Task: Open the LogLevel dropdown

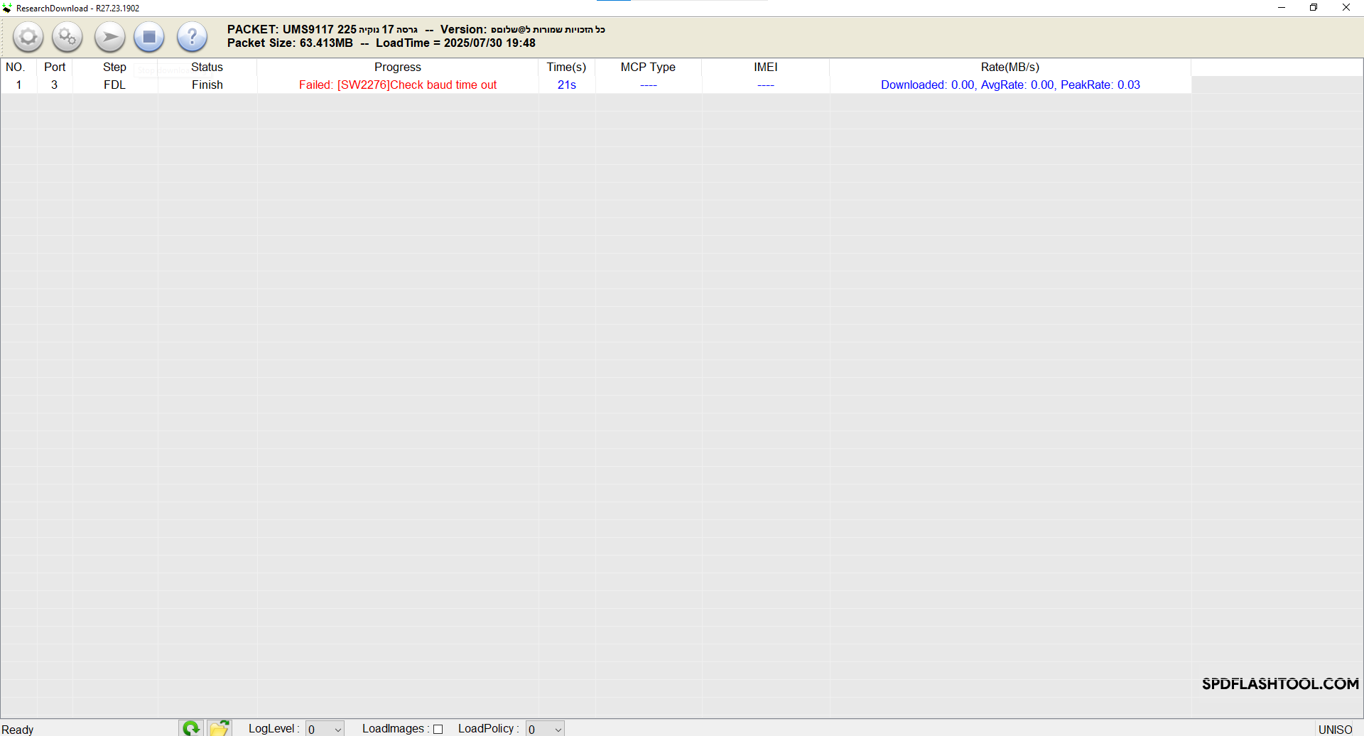Action: point(325,729)
